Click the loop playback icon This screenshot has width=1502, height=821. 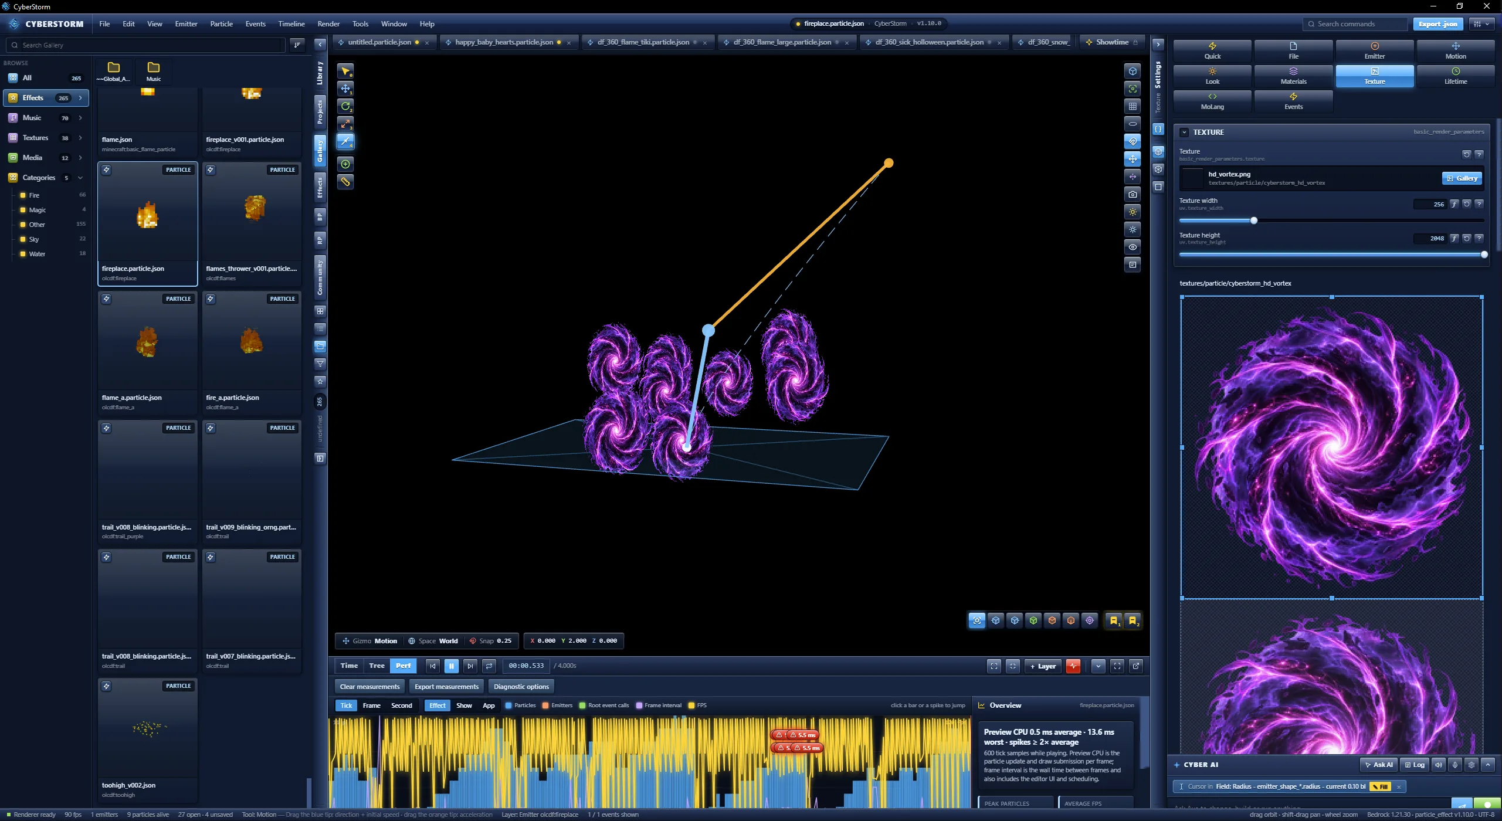[x=489, y=666]
